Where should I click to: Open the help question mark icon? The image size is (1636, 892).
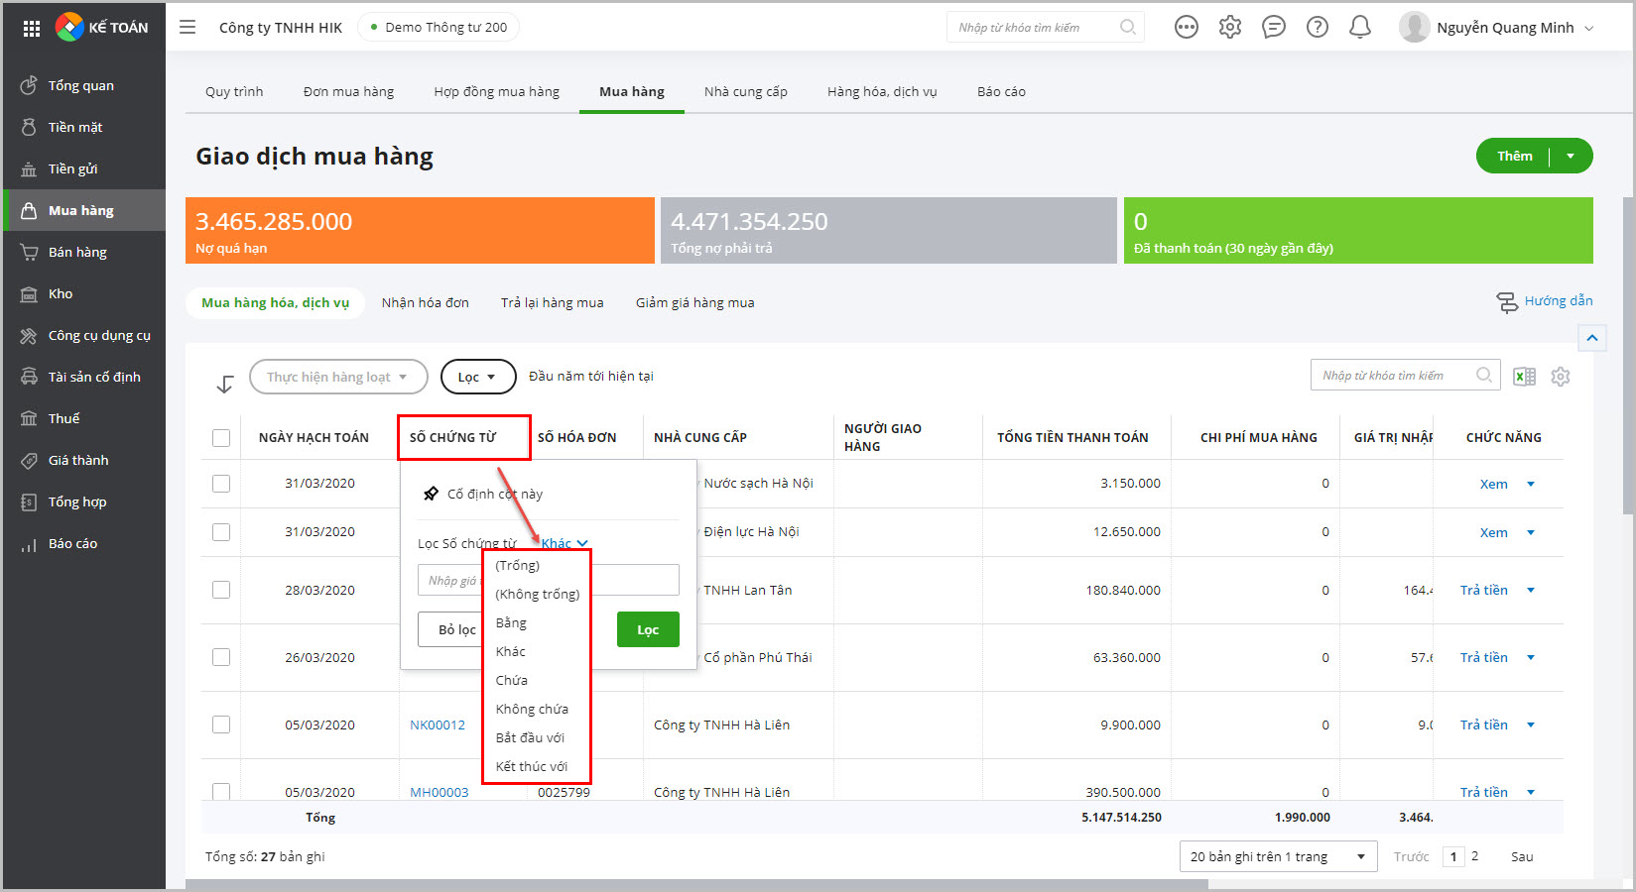click(x=1317, y=28)
